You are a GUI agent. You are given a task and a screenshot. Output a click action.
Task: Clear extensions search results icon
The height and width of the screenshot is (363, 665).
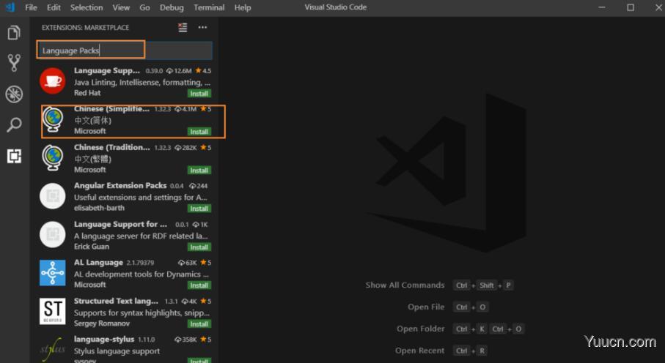tap(183, 28)
